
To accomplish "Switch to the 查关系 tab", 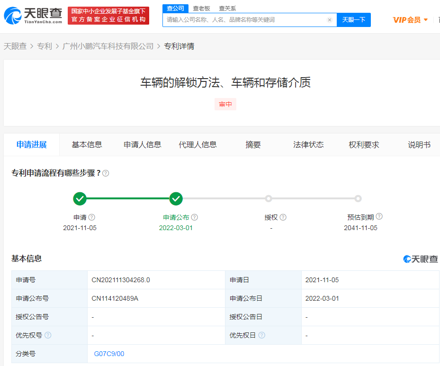I will pyautogui.click(x=227, y=9).
